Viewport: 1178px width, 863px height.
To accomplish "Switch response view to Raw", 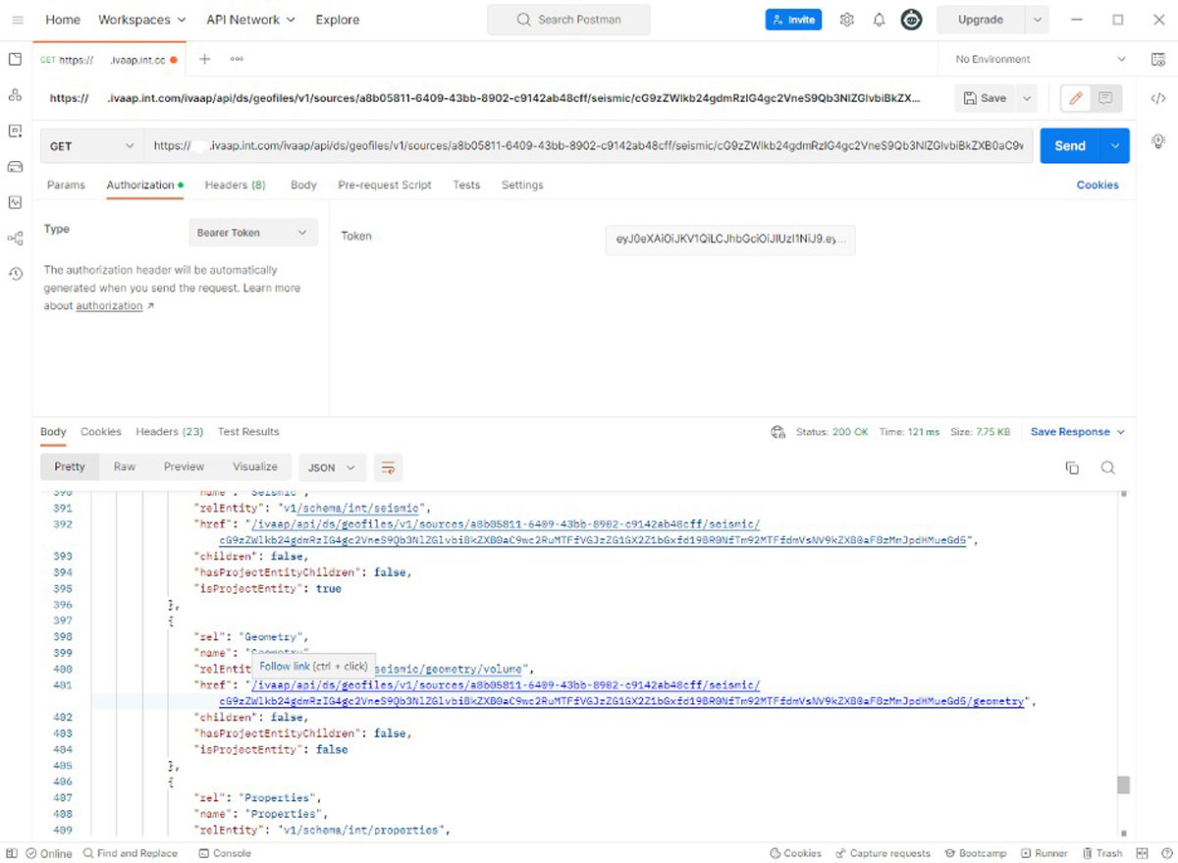I will [x=125, y=467].
